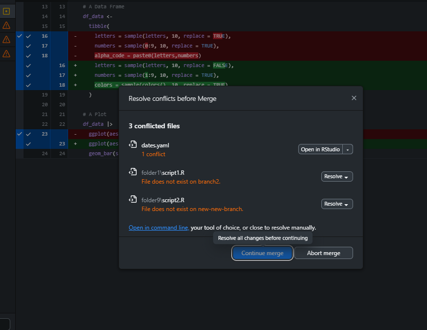
Task: Click the script1.R conflicted file icon
Action: 132,172
